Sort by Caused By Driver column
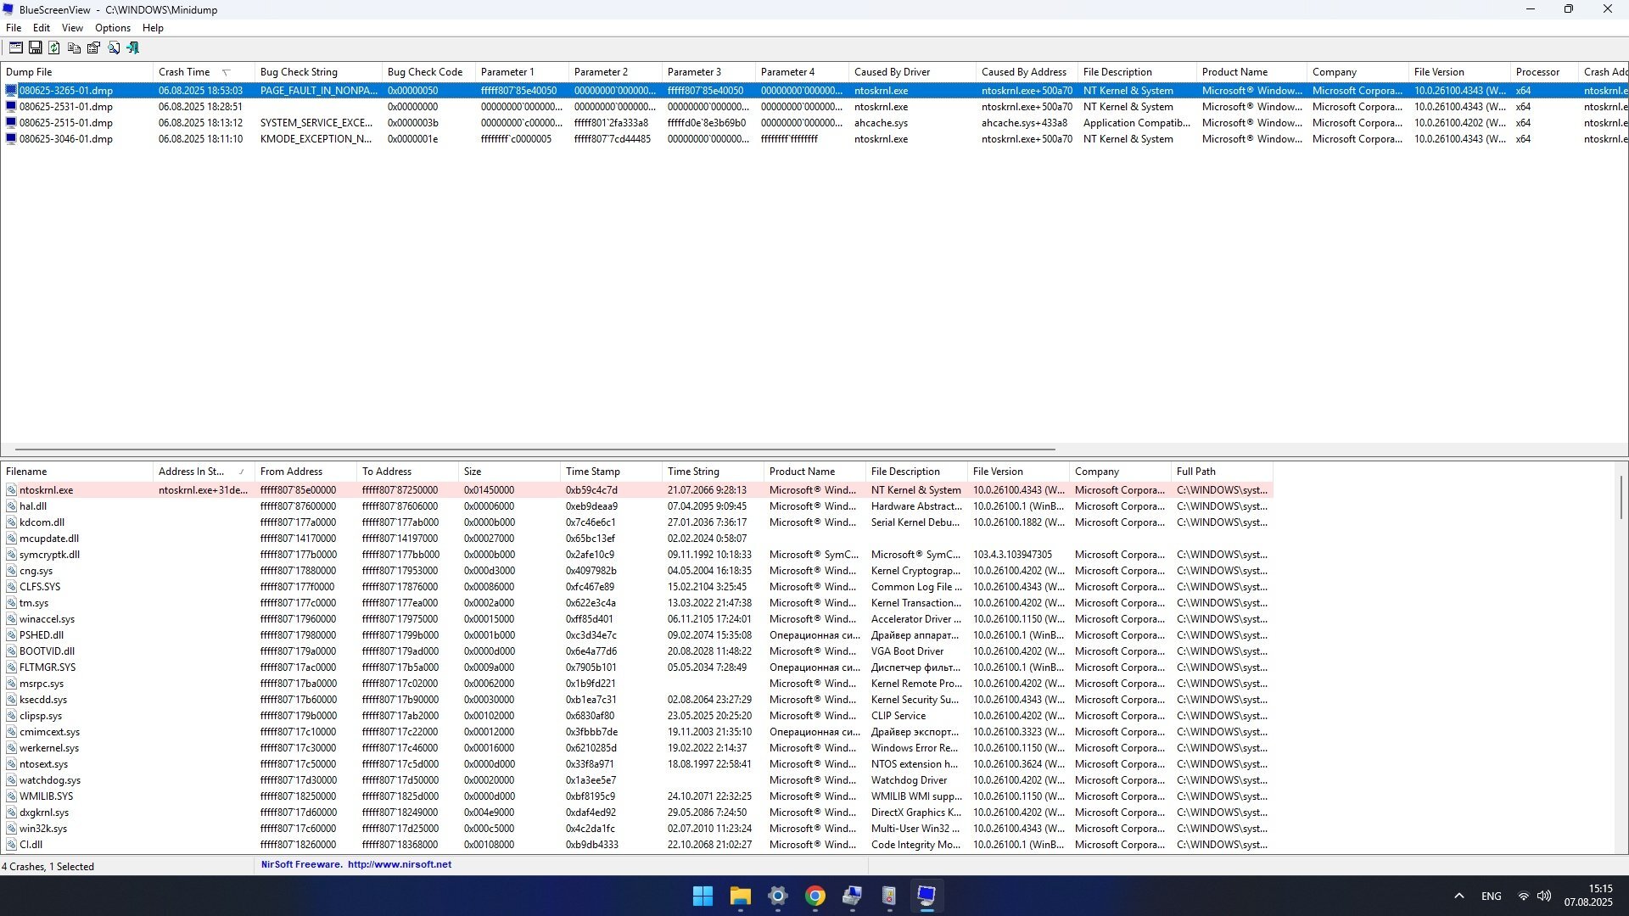This screenshot has height=916, width=1629. (x=912, y=72)
